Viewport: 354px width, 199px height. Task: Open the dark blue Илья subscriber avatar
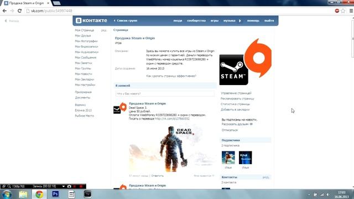pos(246,158)
